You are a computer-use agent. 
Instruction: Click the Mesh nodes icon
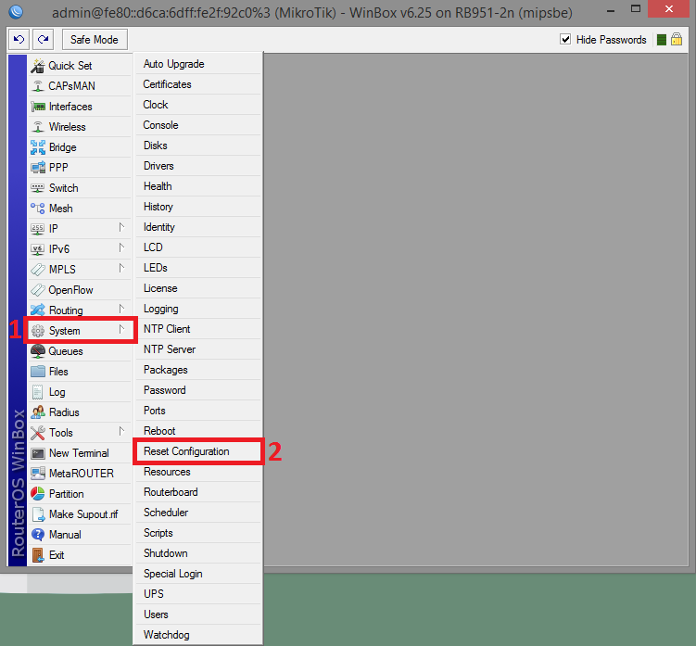[x=38, y=209]
